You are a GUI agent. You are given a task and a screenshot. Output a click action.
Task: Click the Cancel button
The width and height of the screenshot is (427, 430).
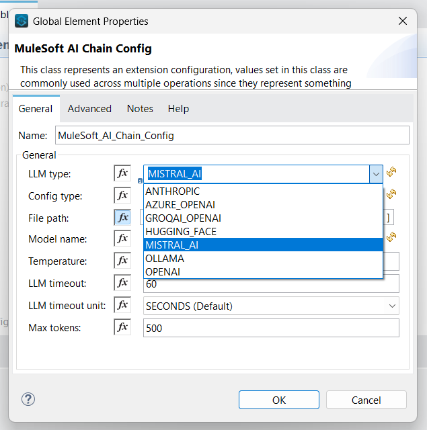click(366, 400)
